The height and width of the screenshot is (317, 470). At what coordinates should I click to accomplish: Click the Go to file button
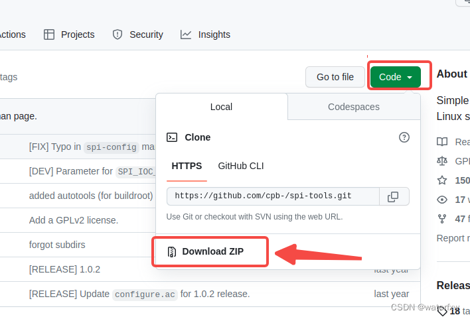pos(335,77)
